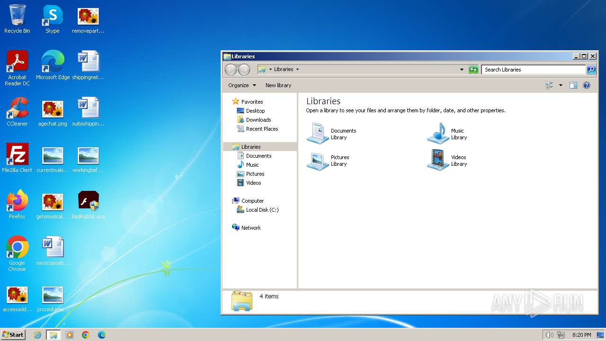Expand the arrow before Libraries in address bar

(270, 70)
